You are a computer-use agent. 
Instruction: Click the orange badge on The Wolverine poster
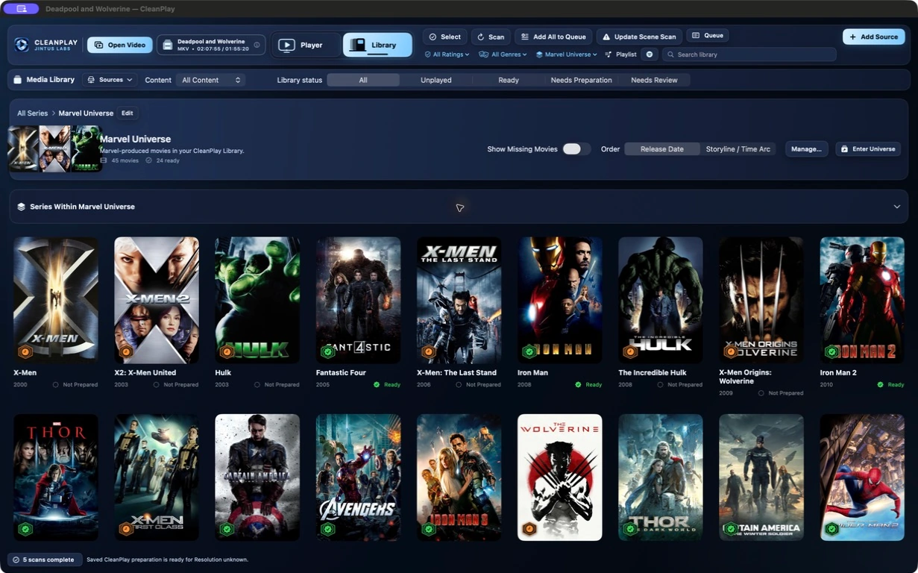529,529
